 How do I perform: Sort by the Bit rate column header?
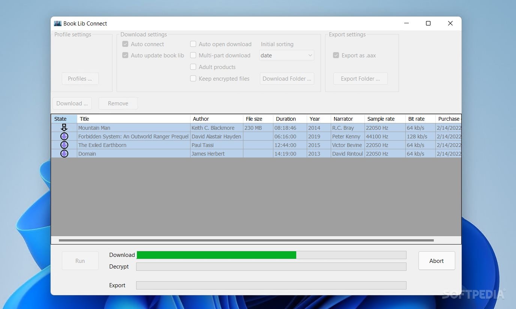pyautogui.click(x=420, y=119)
